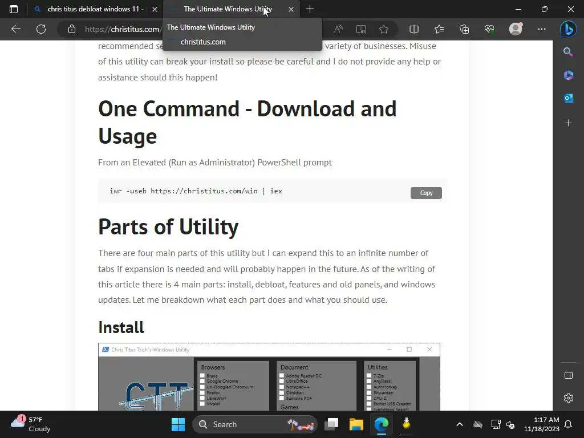
Task: Open the weather widget showing 57°F Cloudy
Action: (x=31, y=424)
